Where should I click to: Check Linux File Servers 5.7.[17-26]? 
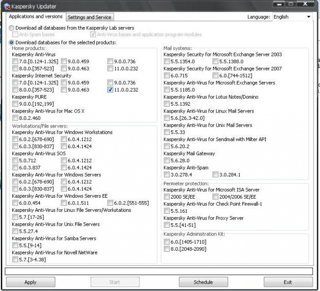pyautogui.click(x=15, y=217)
